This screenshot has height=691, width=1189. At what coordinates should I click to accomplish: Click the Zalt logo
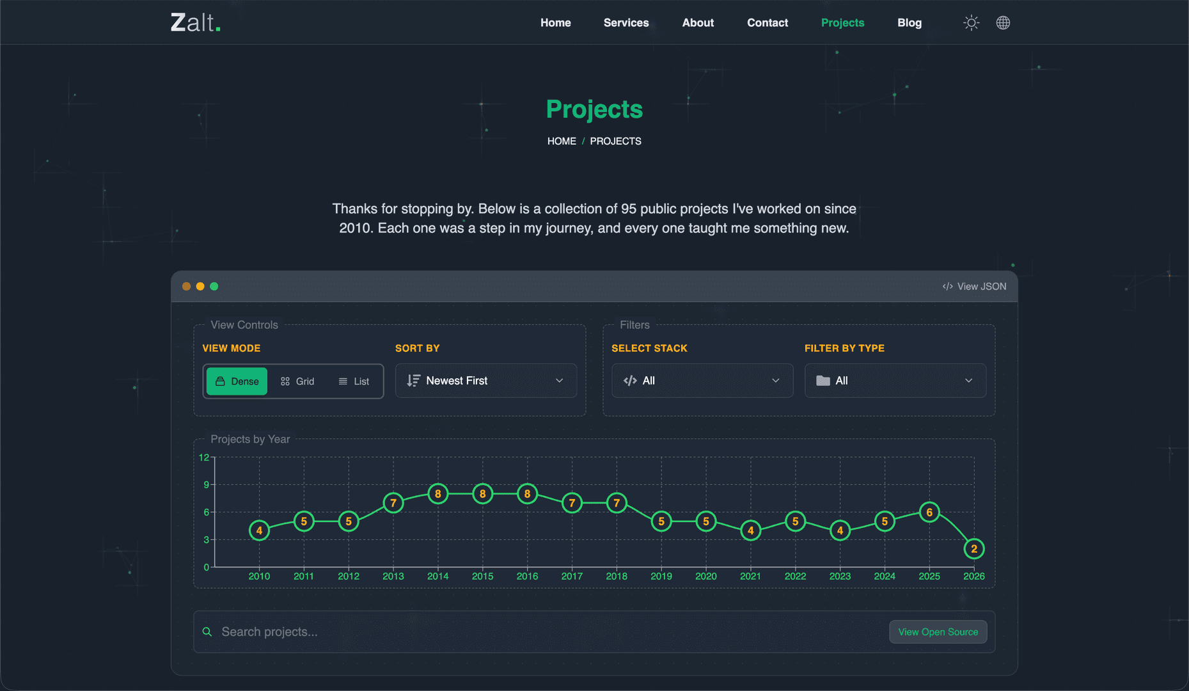point(195,23)
